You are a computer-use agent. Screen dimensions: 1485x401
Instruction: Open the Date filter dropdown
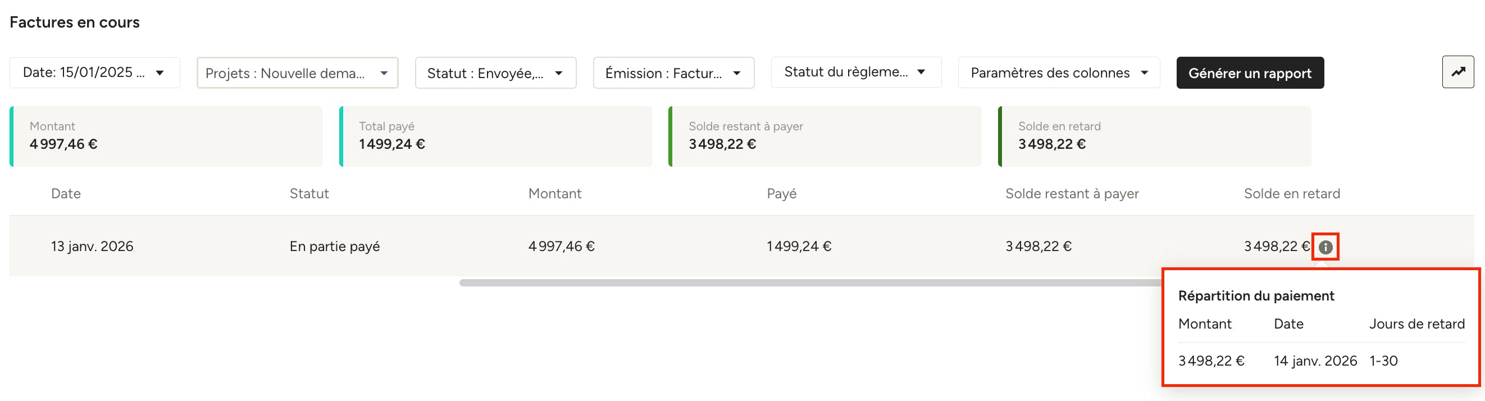94,72
